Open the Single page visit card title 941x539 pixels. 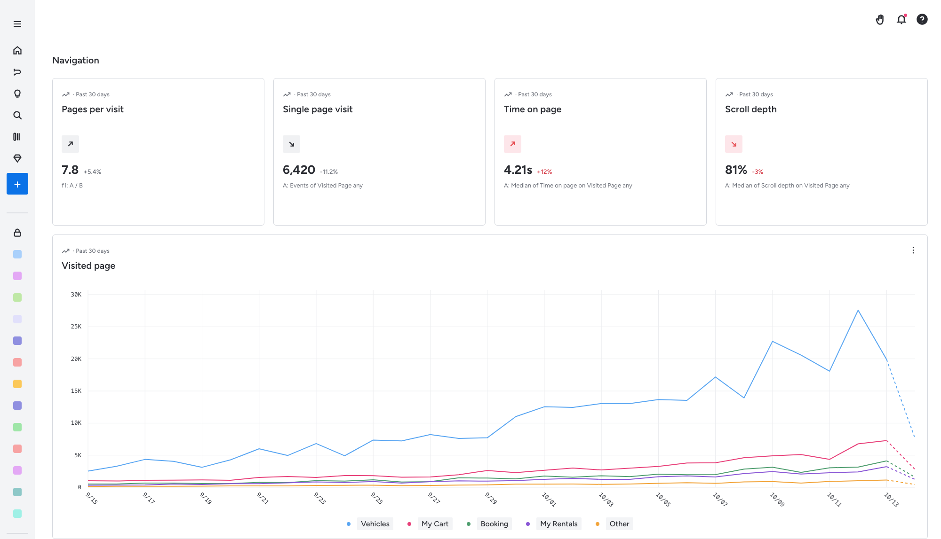tap(318, 109)
